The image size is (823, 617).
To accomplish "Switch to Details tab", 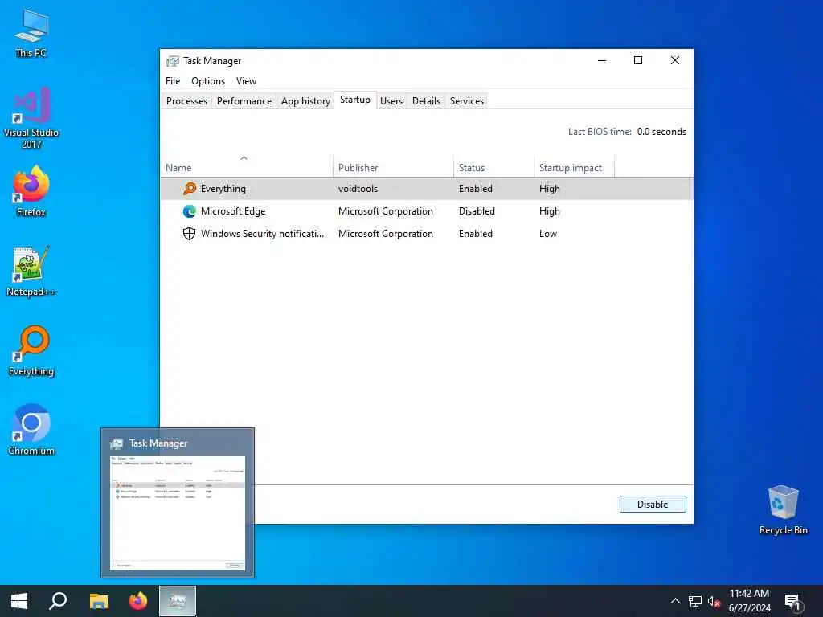I will tap(426, 100).
